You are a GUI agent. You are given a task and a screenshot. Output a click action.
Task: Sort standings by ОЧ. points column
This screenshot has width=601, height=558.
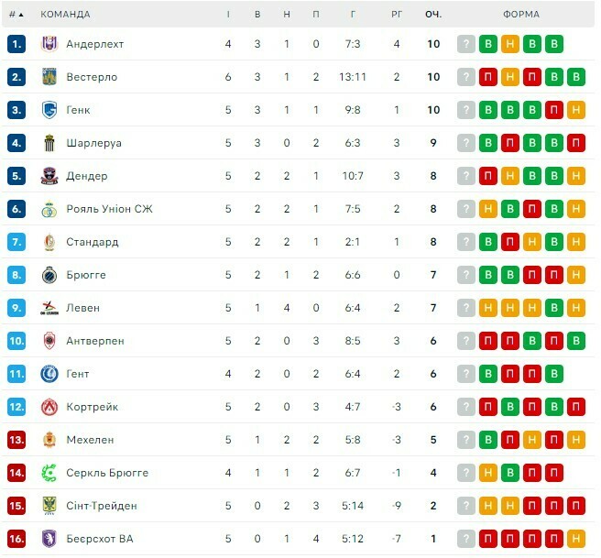433,15
